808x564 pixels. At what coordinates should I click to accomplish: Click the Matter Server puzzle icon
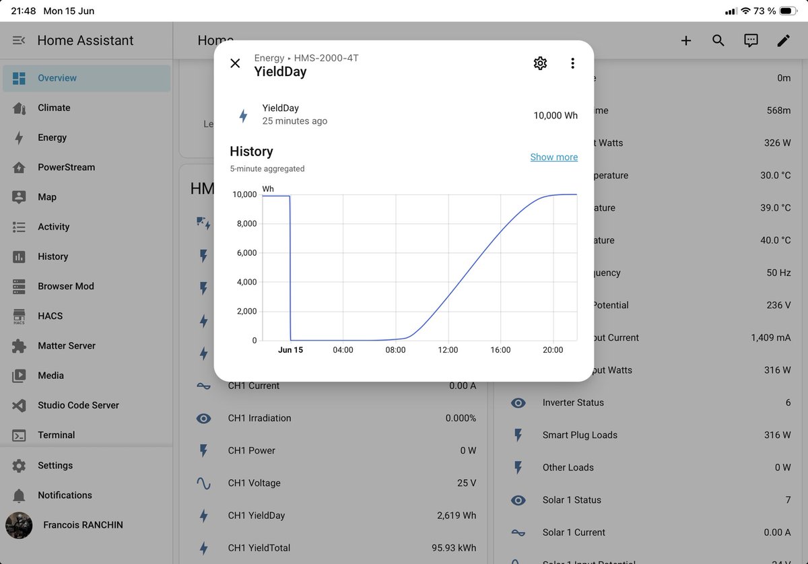point(19,345)
